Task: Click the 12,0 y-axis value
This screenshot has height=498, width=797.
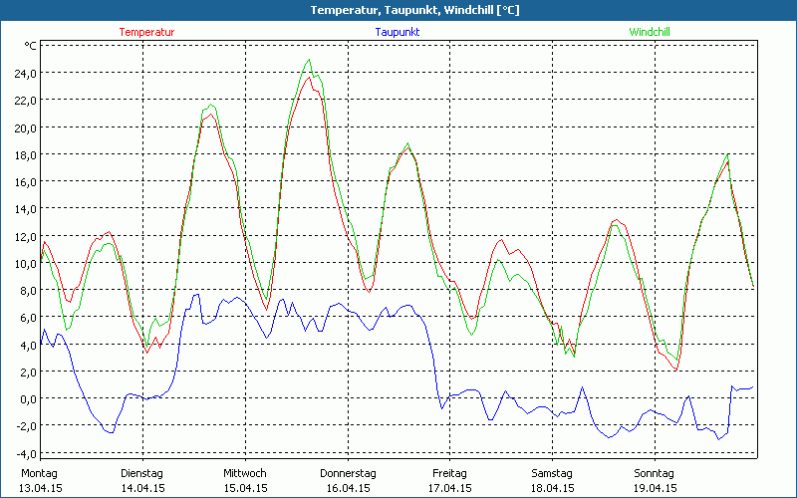Action: [x=26, y=236]
